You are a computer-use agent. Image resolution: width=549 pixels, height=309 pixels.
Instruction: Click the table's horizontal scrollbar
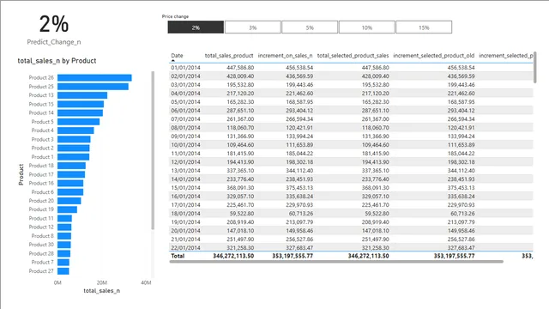(336, 261)
